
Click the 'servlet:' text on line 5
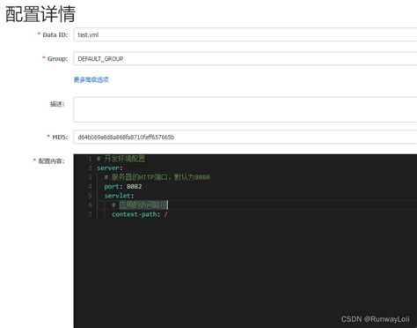pyautogui.click(x=119, y=196)
